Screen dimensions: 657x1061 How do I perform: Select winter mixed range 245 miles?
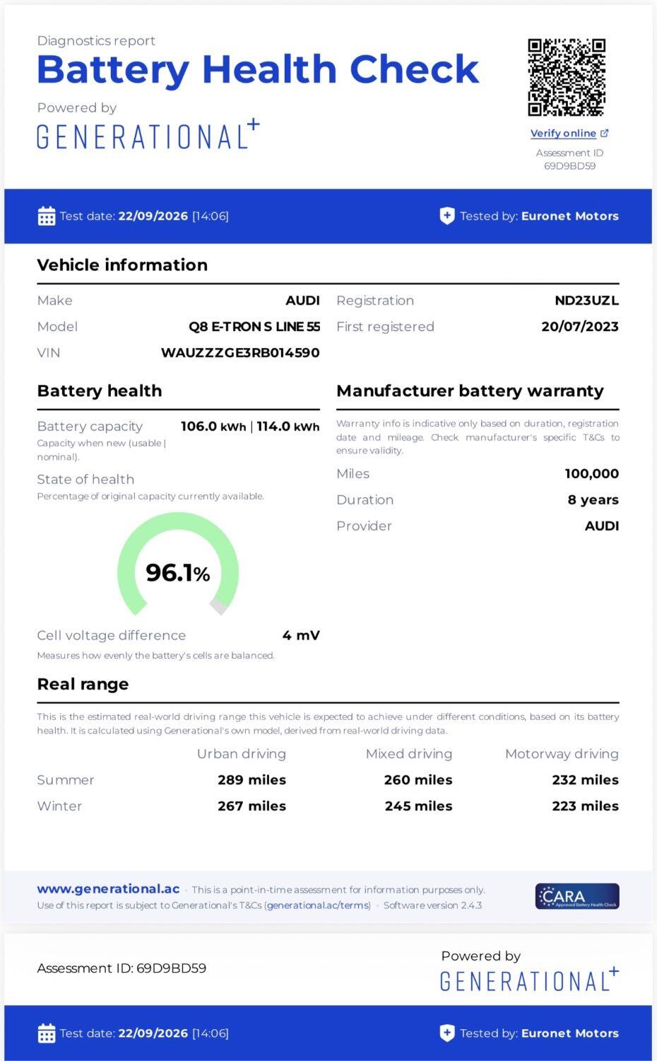coord(418,806)
